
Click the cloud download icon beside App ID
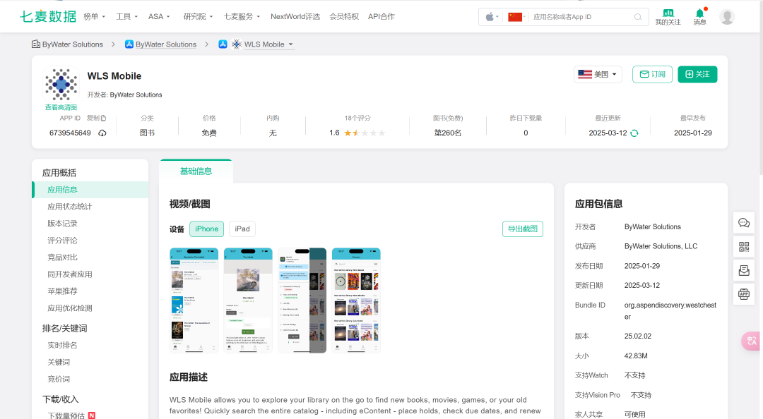pyautogui.click(x=102, y=133)
